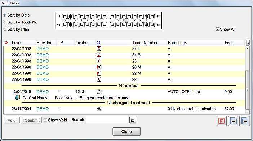This screenshot has width=253, height=141.
Task: Click the 37.00 fee value
Action: tap(229, 109)
